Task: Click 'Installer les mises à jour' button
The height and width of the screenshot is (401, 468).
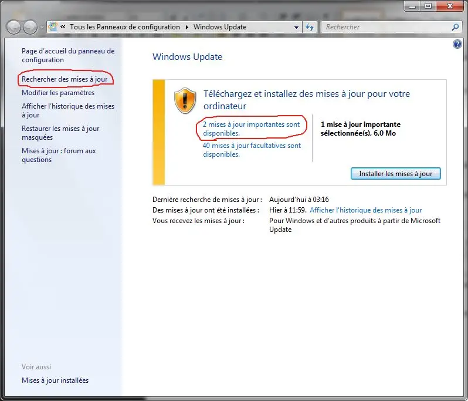Action: tap(395, 174)
